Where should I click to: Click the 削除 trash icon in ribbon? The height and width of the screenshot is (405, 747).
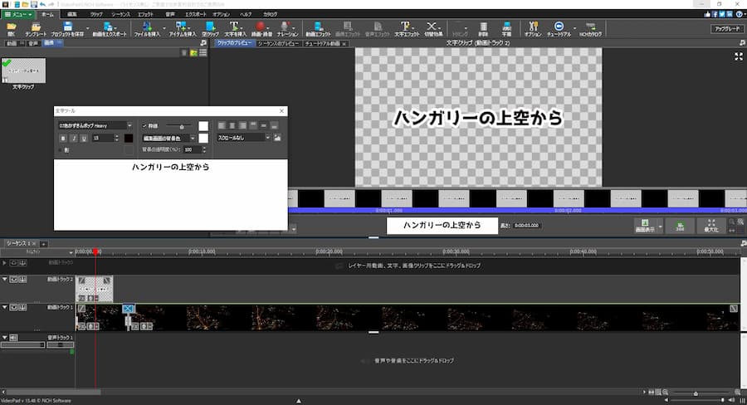point(483,29)
